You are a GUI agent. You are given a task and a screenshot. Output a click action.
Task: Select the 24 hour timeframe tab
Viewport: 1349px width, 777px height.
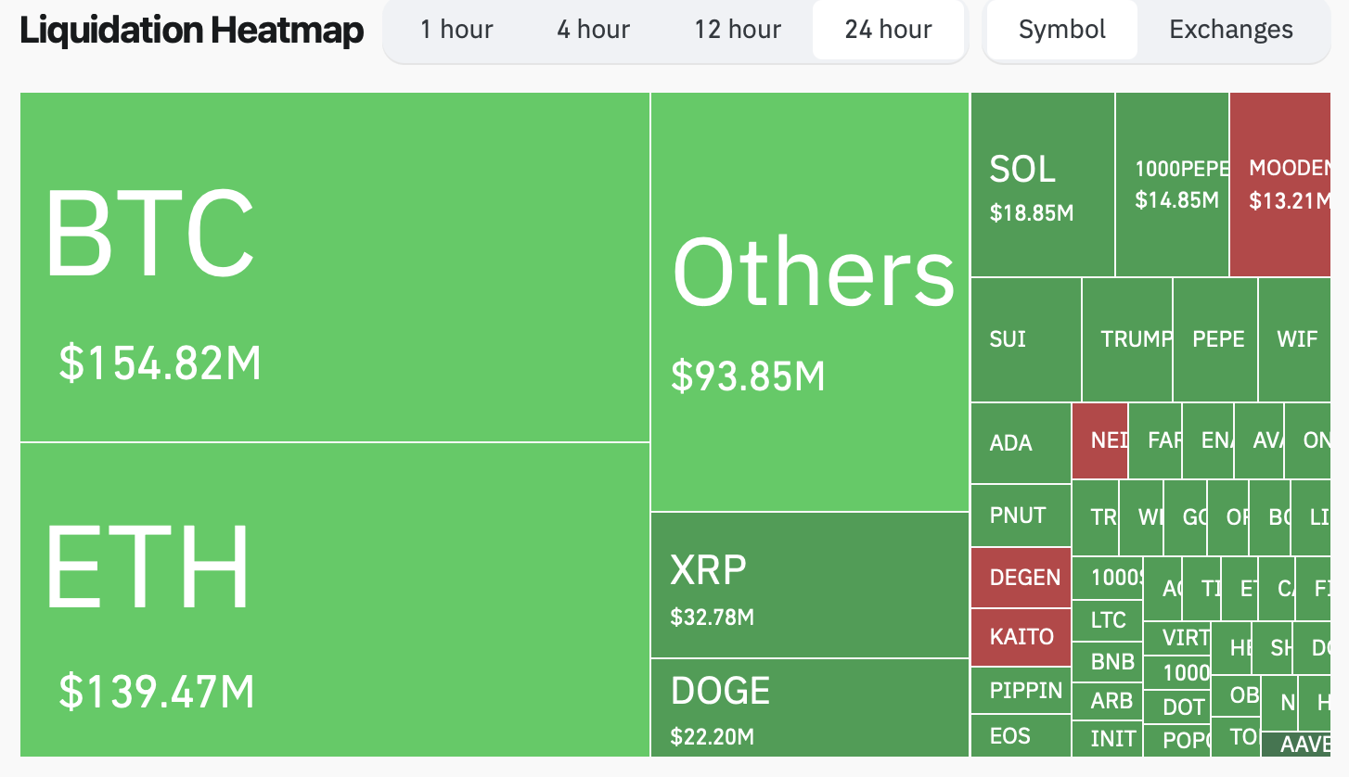888,30
